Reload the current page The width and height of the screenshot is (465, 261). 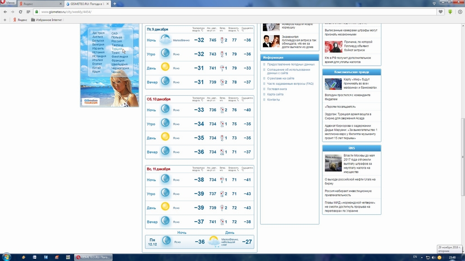pos(20,12)
